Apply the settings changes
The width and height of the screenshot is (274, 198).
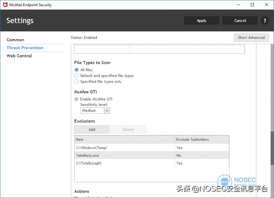click(202, 20)
